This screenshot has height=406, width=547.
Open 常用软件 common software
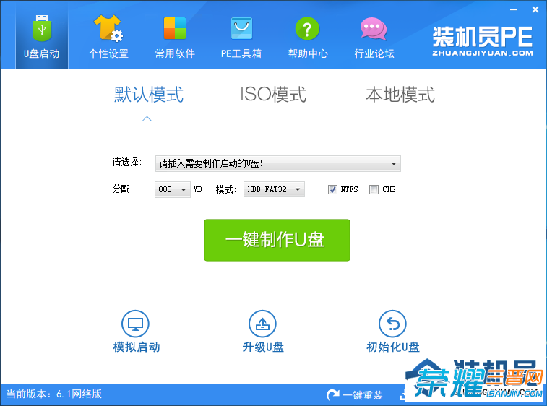pyautogui.click(x=175, y=37)
